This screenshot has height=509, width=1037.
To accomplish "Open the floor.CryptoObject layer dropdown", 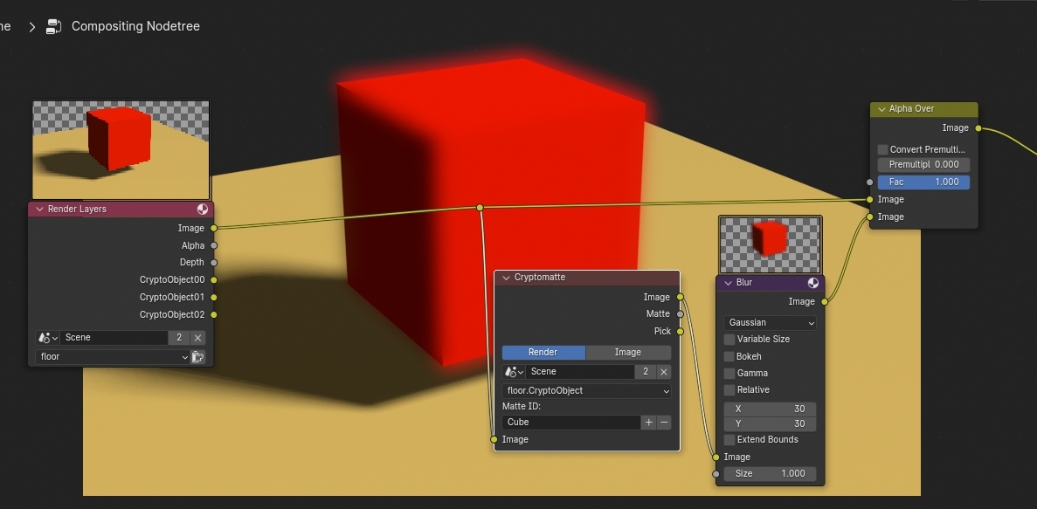I will coord(585,390).
